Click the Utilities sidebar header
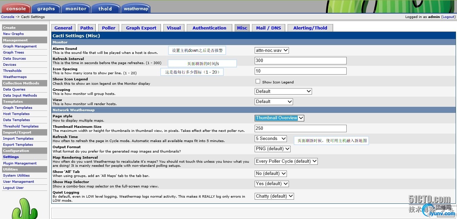457x219 pixels. click(24, 170)
